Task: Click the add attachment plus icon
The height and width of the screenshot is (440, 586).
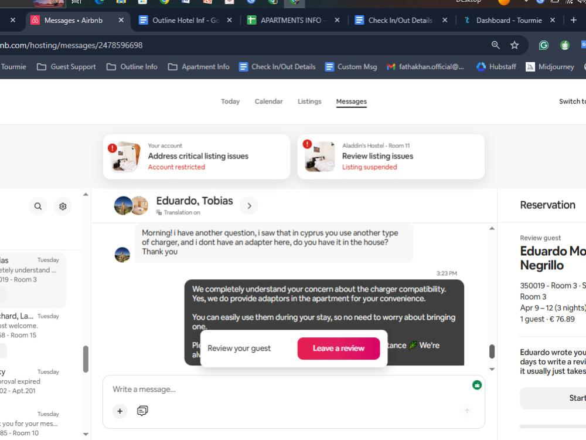Action: tap(120, 411)
